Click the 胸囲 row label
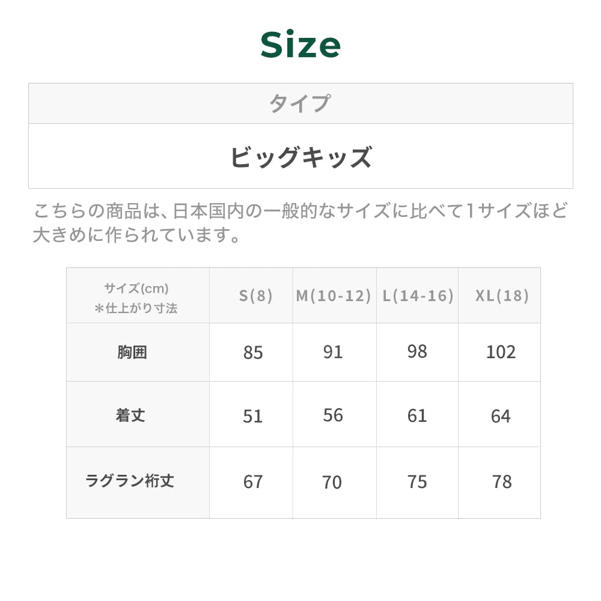The image size is (601, 601). tap(132, 352)
